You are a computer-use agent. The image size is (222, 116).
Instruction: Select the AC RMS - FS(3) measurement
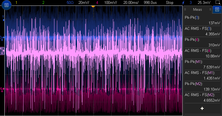click(198, 29)
